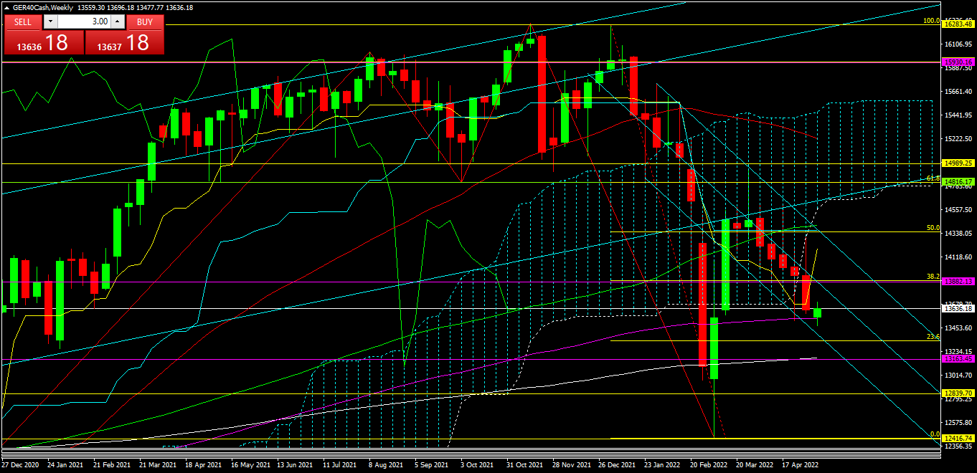The width and height of the screenshot is (977, 473).
Task: Select the yellow 14989.25 price label
Action: coord(959,163)
